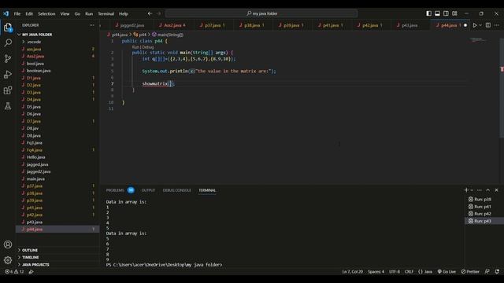Change indentation via Spaces: 4

tap(376, 271)
